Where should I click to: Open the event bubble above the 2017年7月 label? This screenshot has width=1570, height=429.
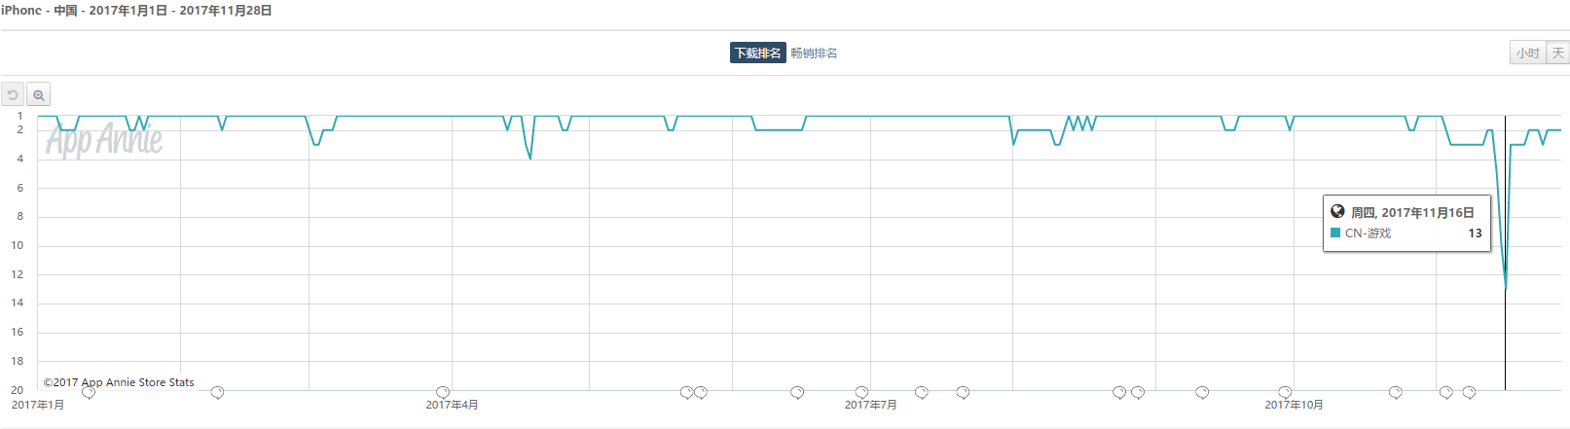(x=861, y=392)
